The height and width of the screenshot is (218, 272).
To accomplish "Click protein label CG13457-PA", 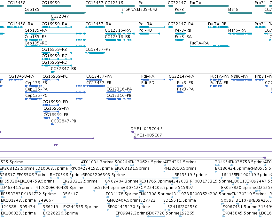I will tap(99, 76).
